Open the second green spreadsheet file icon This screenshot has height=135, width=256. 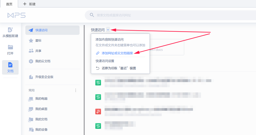(x=98, y=97)
